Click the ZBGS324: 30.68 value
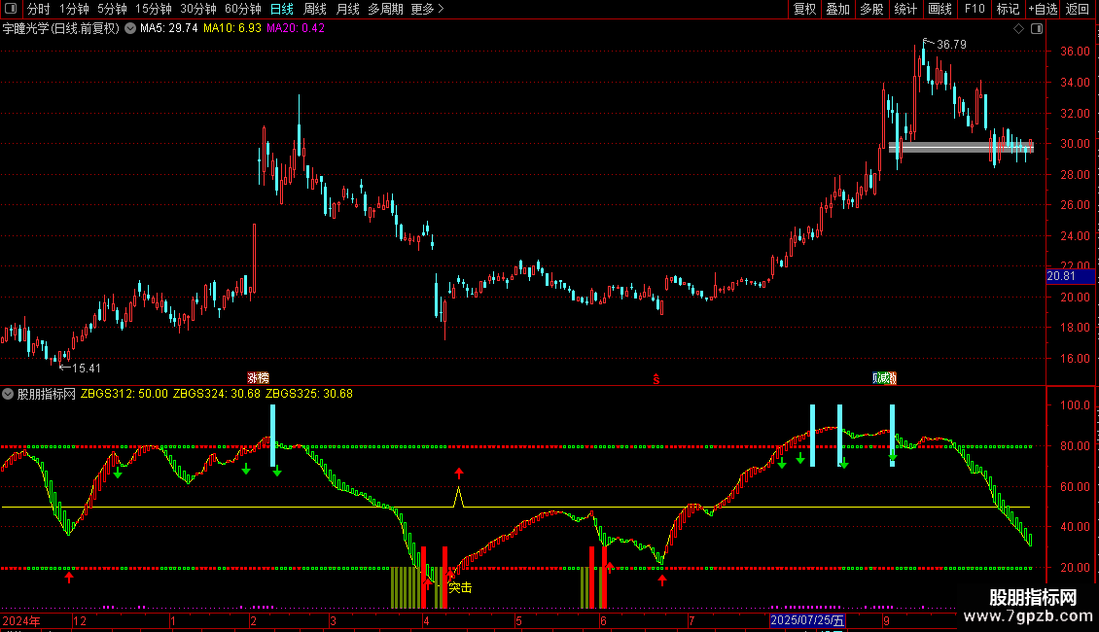Viewport: 1099px width, 632px height. (217, 394)
